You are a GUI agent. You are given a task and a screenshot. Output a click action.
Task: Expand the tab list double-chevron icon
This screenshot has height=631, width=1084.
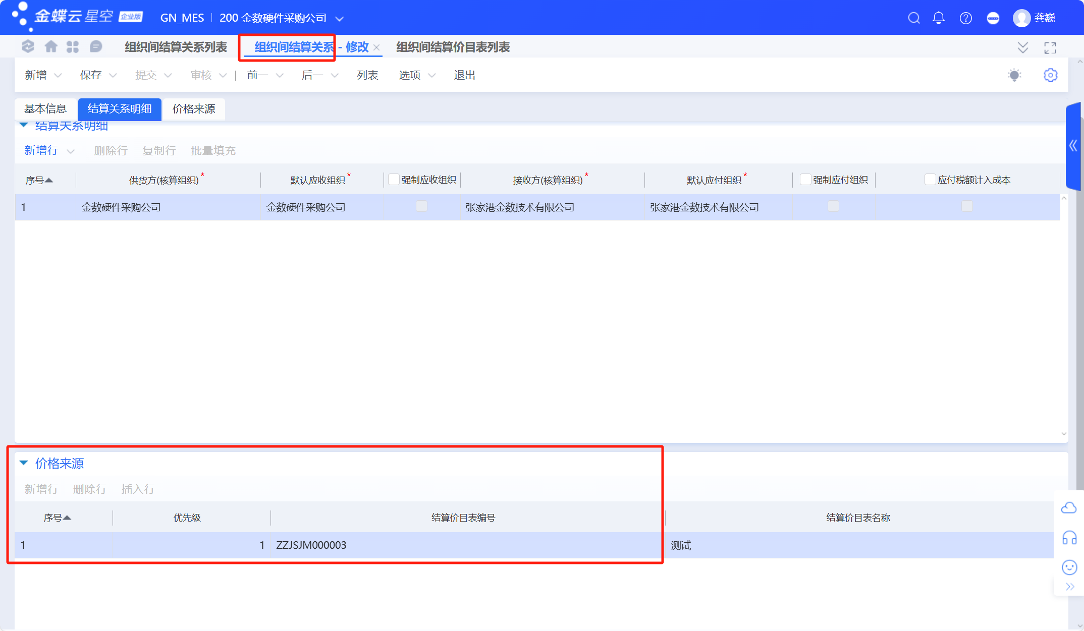1023,47
